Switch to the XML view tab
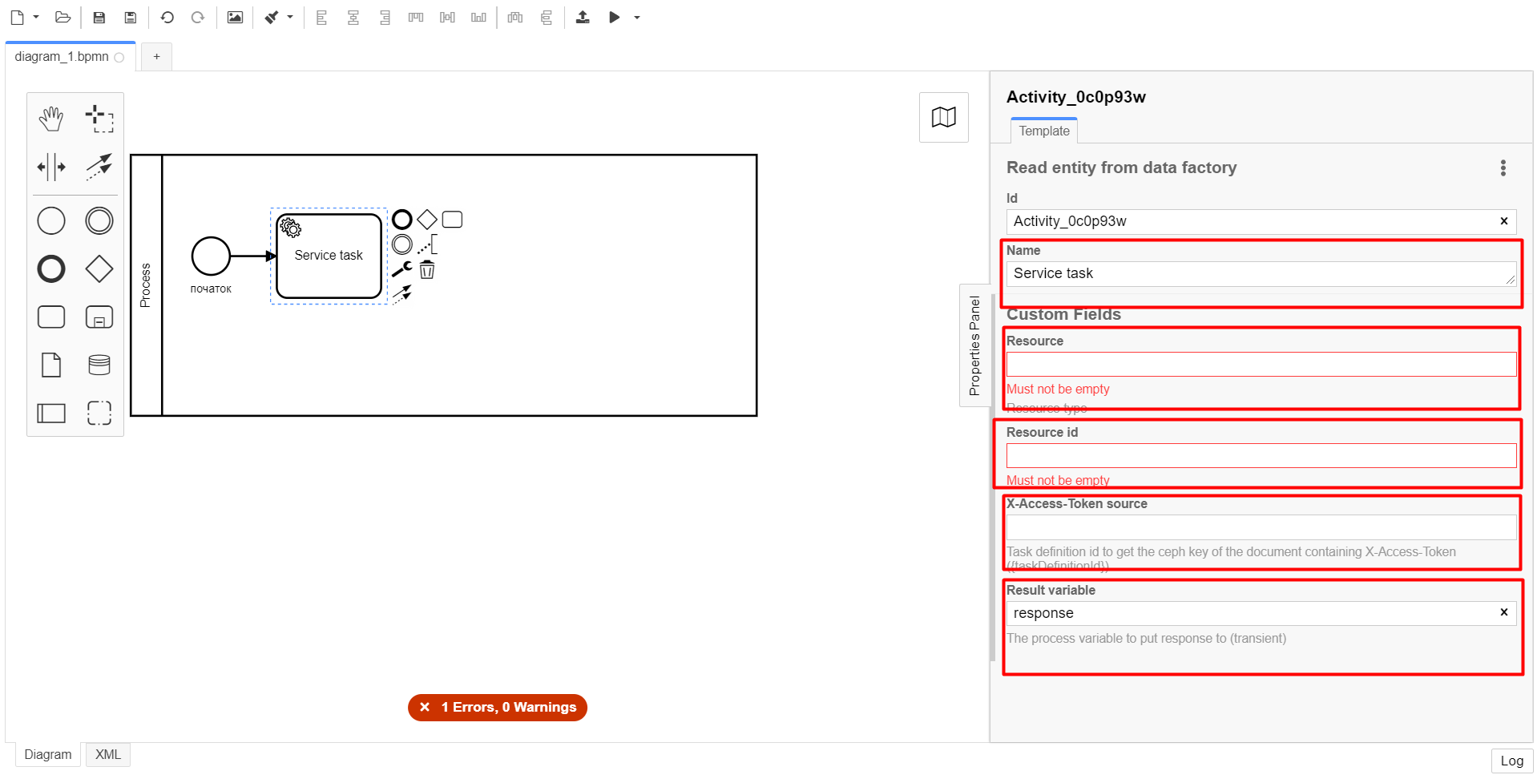Image resolution: width=1537 pixels, height=779 pixels. point(108,755)
